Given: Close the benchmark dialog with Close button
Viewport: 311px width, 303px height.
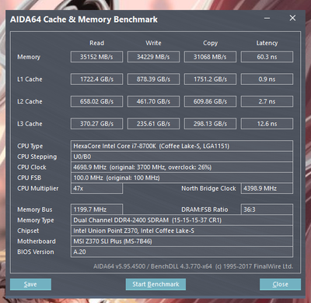Looking at the screenshot, I should [x=280, y=284].
